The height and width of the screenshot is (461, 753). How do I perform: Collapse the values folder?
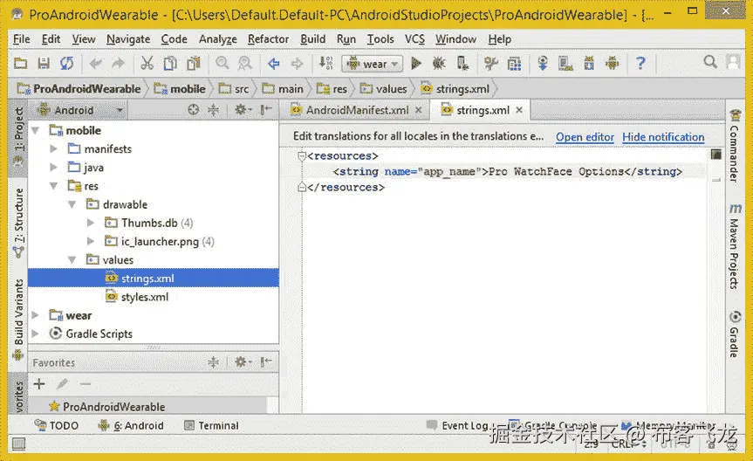click(72, 259)
